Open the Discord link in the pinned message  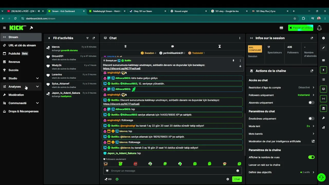pos(122,69)
